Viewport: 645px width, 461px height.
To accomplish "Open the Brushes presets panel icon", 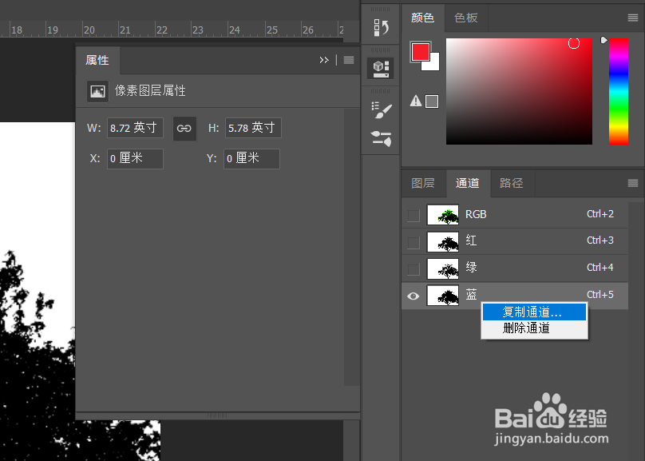I will (382, 139).
